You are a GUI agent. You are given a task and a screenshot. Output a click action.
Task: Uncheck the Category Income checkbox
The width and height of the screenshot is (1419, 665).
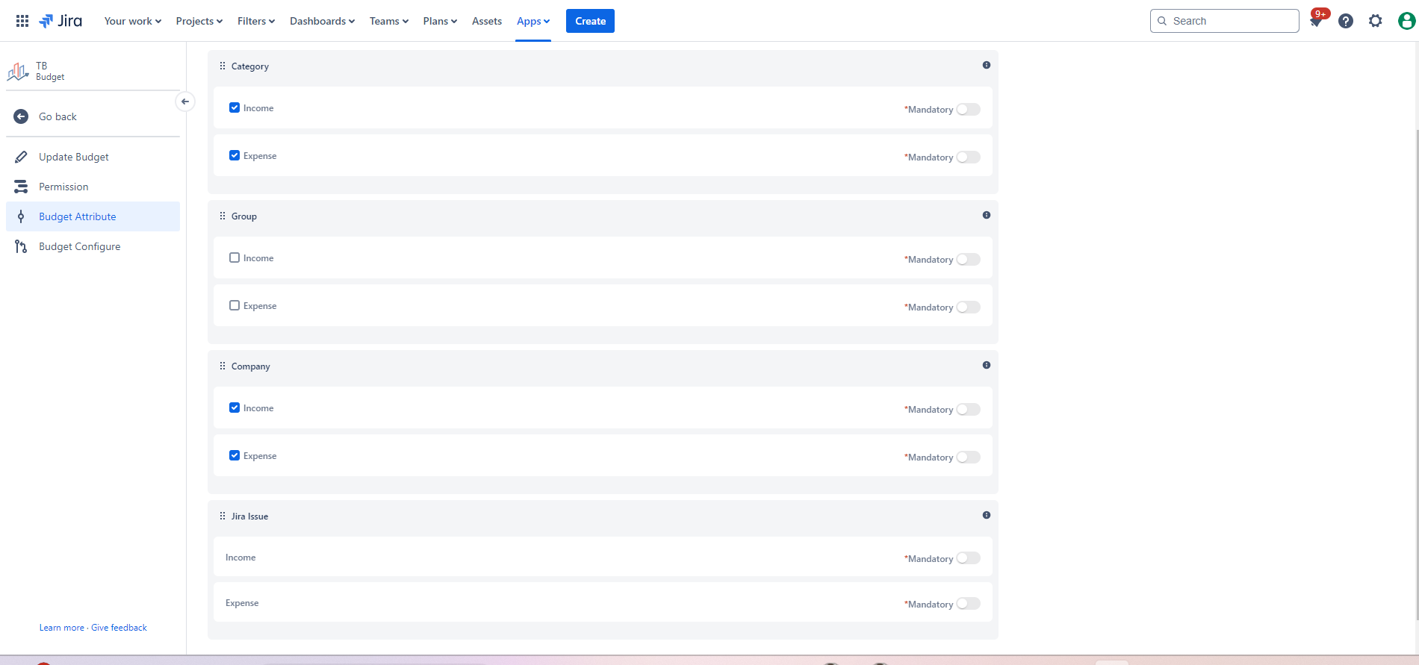235,107
